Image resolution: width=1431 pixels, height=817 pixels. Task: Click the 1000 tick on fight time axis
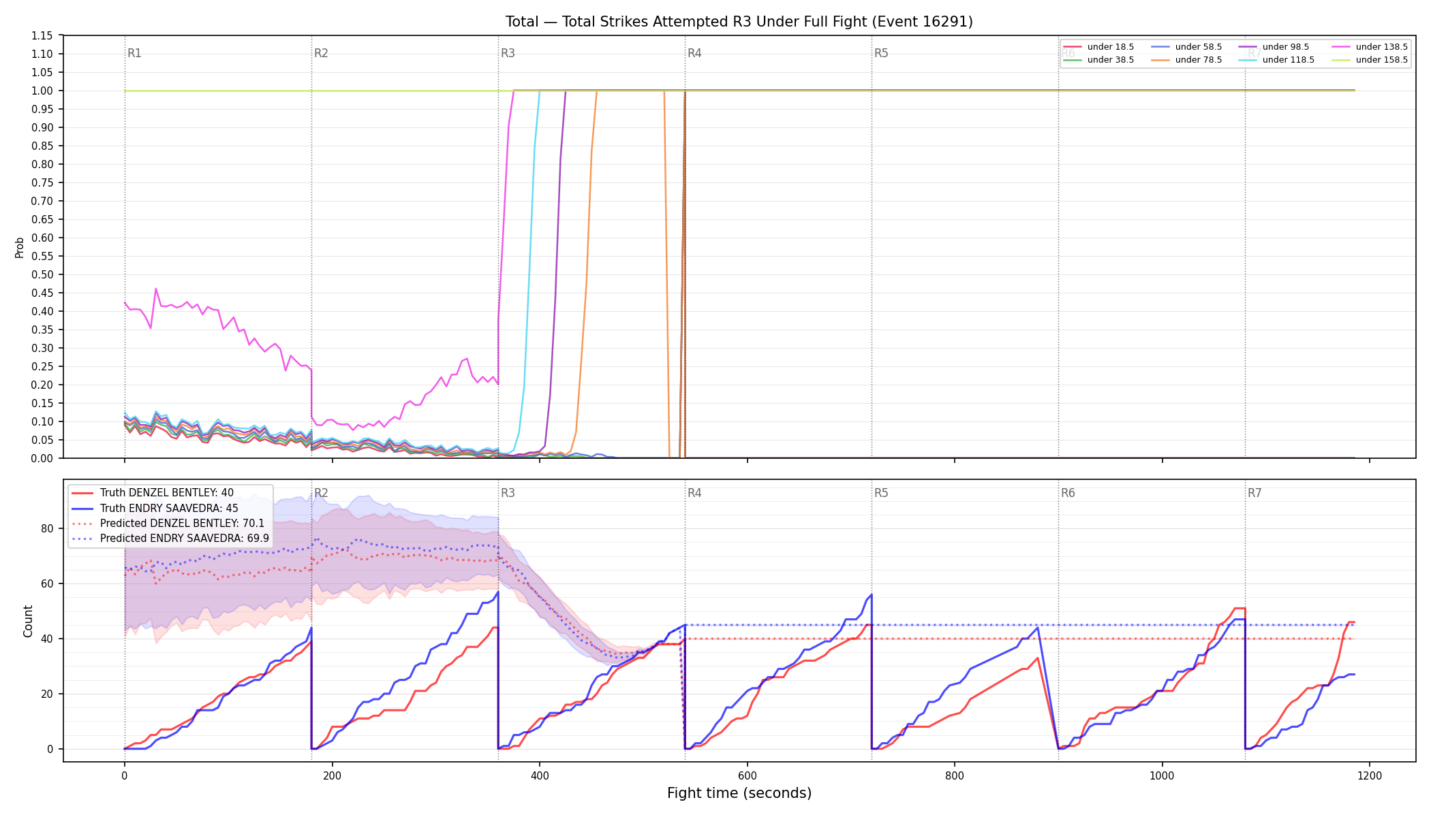point(1162,775)
